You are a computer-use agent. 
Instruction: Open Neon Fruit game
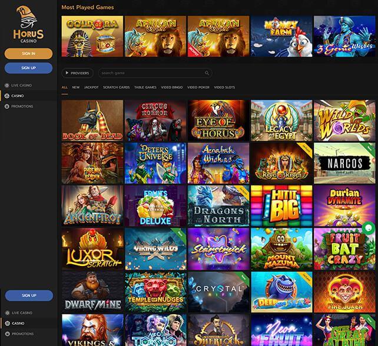(x=281, y=330)
